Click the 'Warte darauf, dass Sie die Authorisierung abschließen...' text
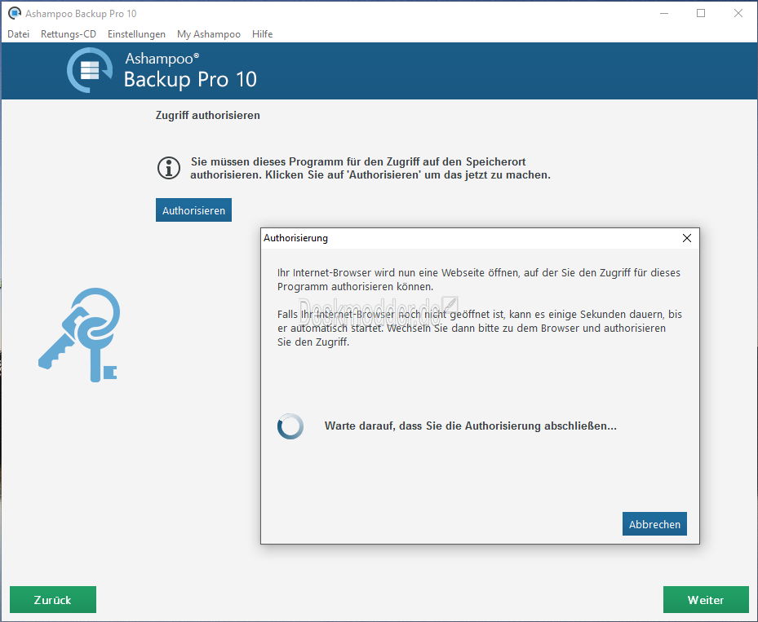 pos(470,426)
